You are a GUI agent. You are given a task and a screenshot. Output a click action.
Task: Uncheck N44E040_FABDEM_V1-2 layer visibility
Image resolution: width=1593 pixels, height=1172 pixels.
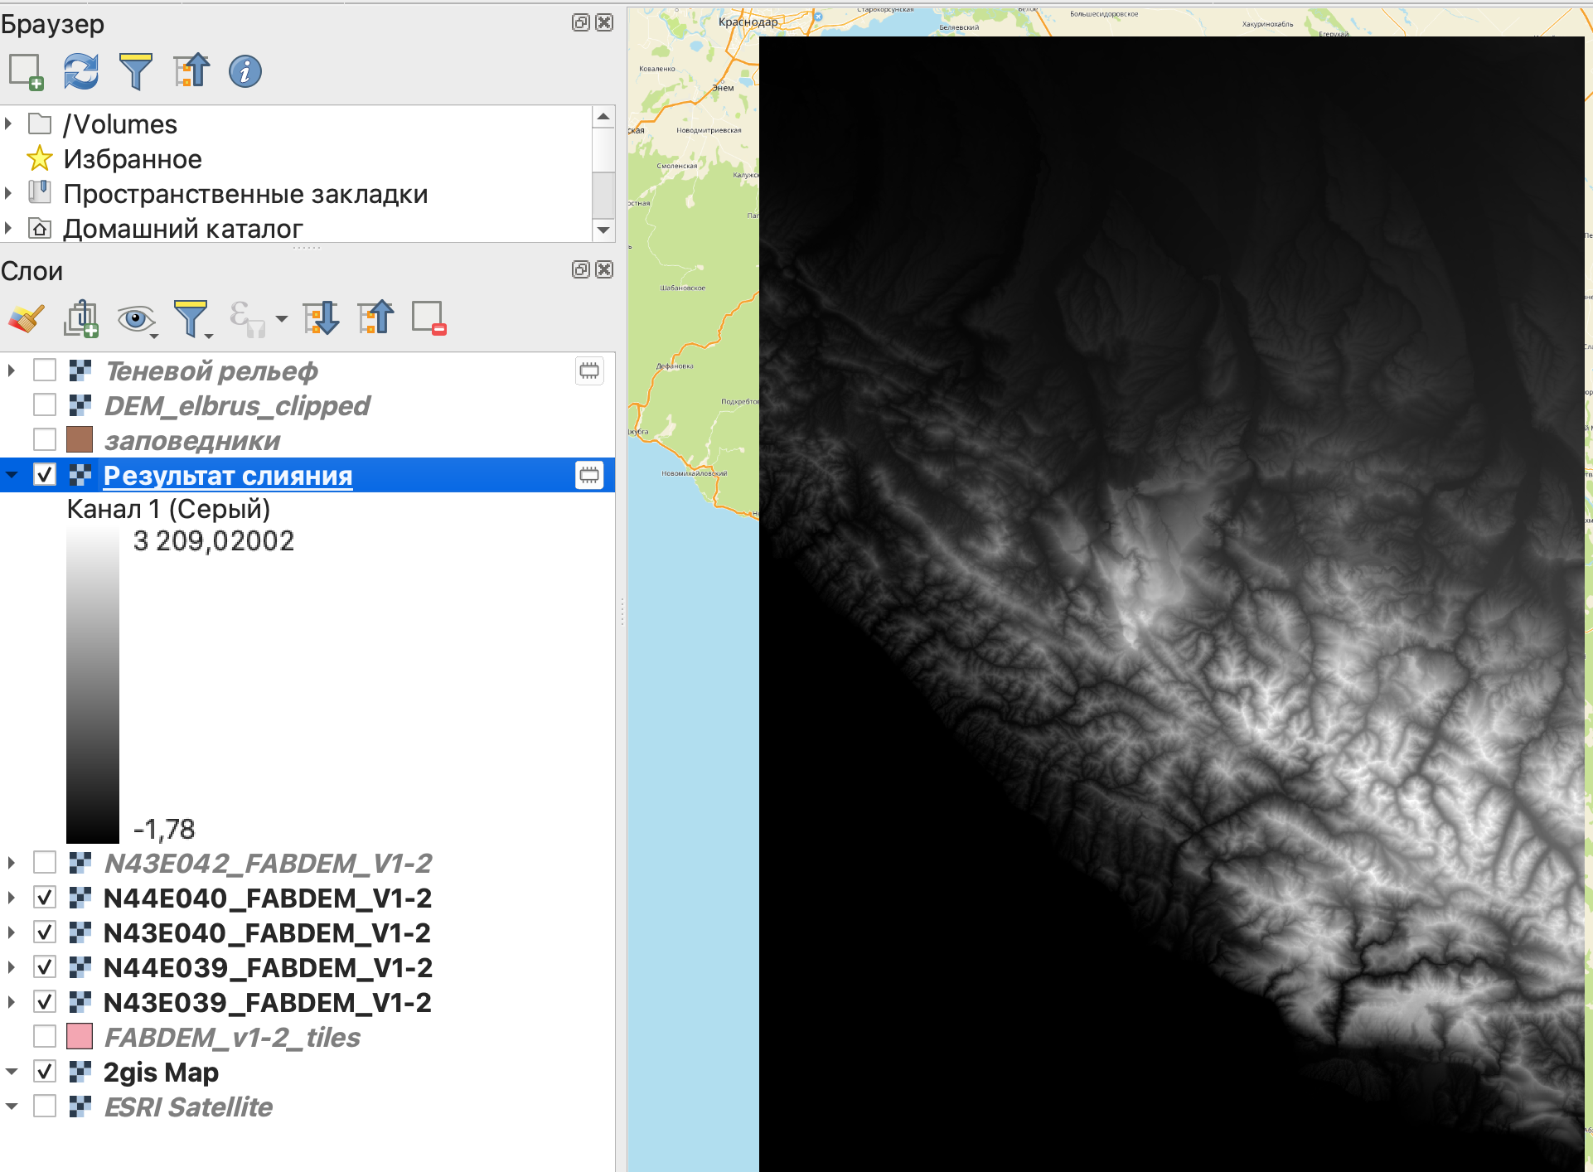click(45, 898)
